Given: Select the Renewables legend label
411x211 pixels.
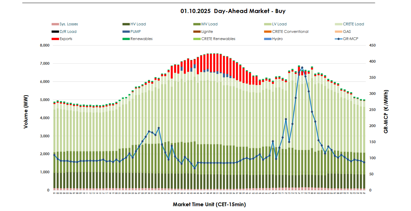Looking at the screenshot, I should tap(141, 39).
